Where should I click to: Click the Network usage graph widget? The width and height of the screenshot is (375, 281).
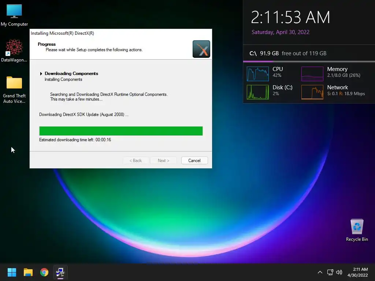312,92
